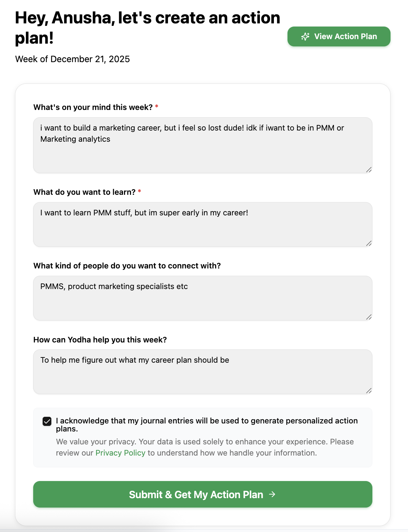Click the 'What do you want to learn?' label
This screenshot has width=408, height=532.
[84, 192]
